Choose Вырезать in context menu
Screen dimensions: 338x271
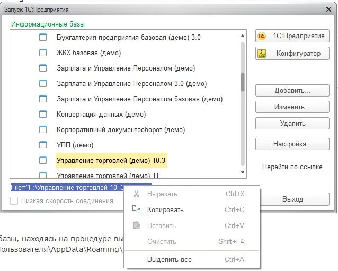point(192,194)
